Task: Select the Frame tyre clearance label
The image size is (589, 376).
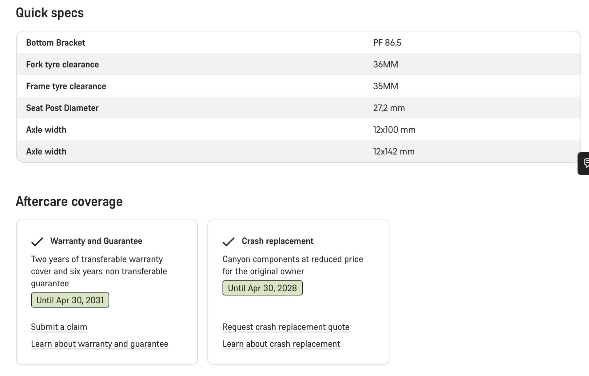Action: (x=66, y=86)
